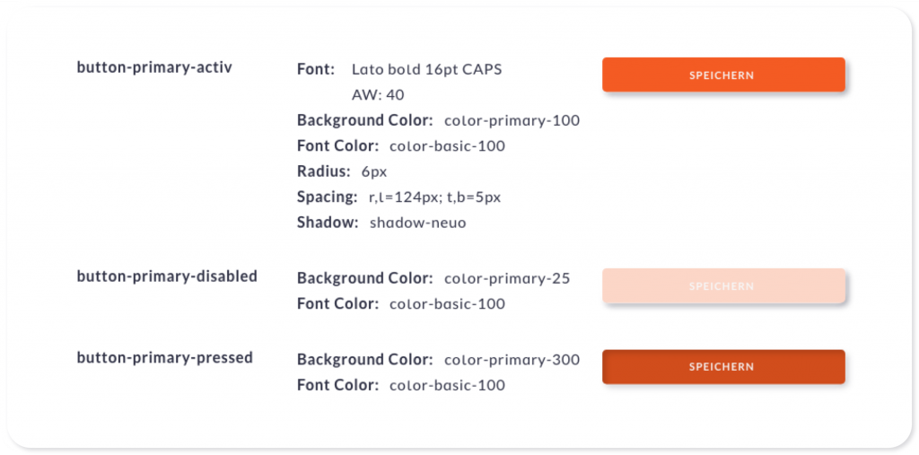Click color-basic-100 value in the pressed section

tap(447, 386)
